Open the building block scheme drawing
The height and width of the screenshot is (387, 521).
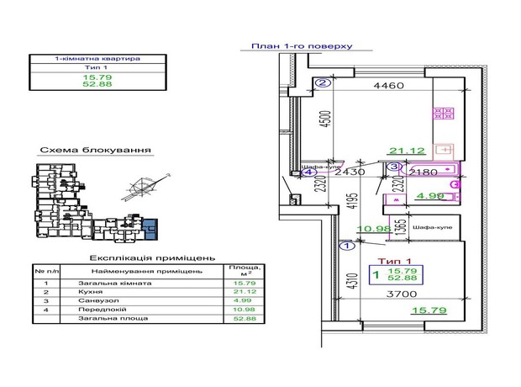click(x=95, y=202)
